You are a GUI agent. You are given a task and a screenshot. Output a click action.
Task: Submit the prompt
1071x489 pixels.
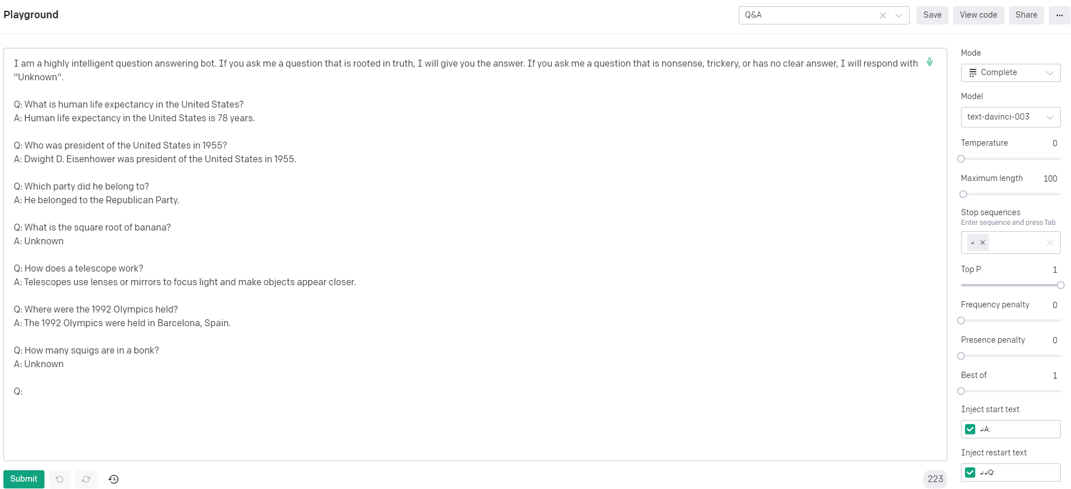point(24,479)
